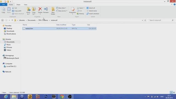Switch to the Home ribbon tab
The image size is (176, 99).
(11, 5)
